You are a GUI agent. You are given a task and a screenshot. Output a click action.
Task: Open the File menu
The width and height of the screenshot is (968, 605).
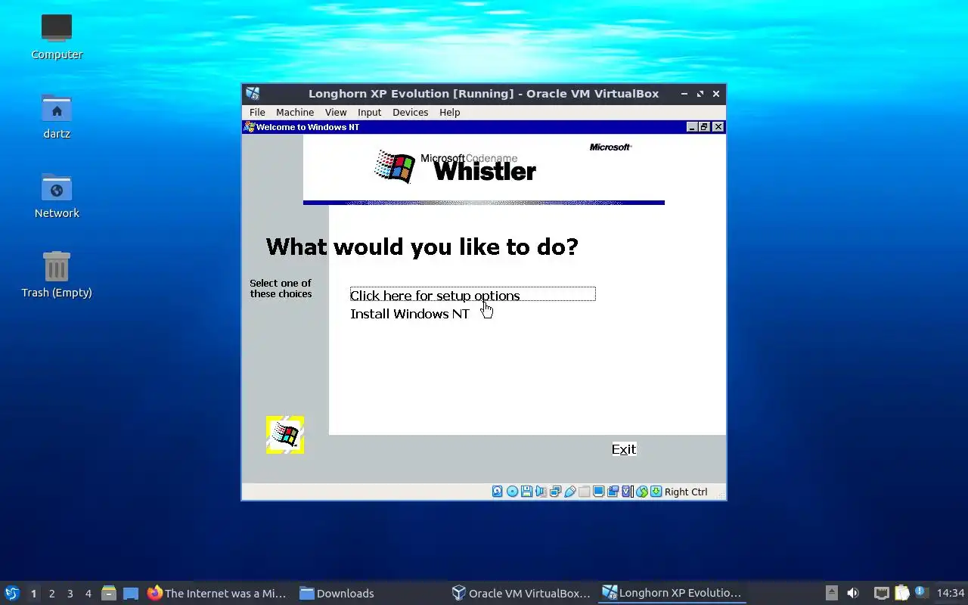pyautogui.click(x=257, y=112)
